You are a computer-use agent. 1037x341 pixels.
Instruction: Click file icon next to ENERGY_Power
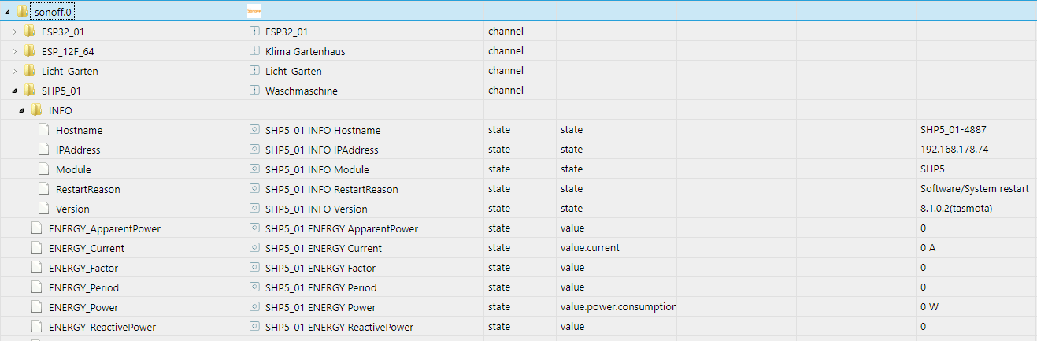[37, 307]
